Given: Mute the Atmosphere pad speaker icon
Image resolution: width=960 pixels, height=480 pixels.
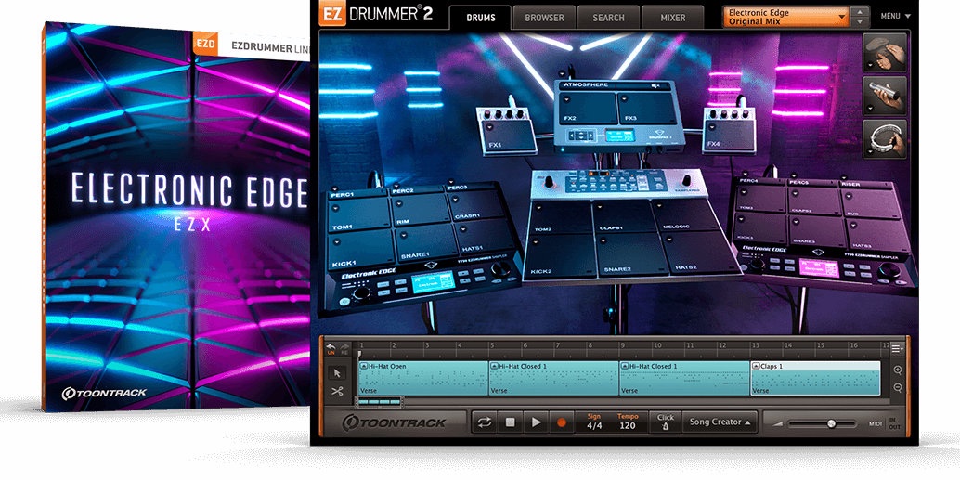Looking at the screenshot, I should tap(655, 85).
